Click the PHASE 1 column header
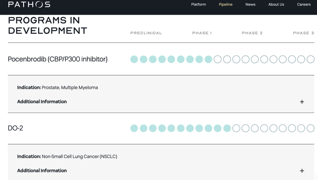The height and width of the screenshot is (180, 317). [202, 33]
